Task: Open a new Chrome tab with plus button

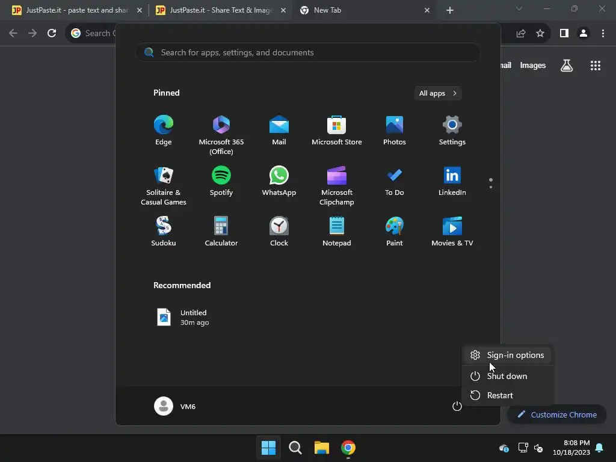Action: pos(450,10)
